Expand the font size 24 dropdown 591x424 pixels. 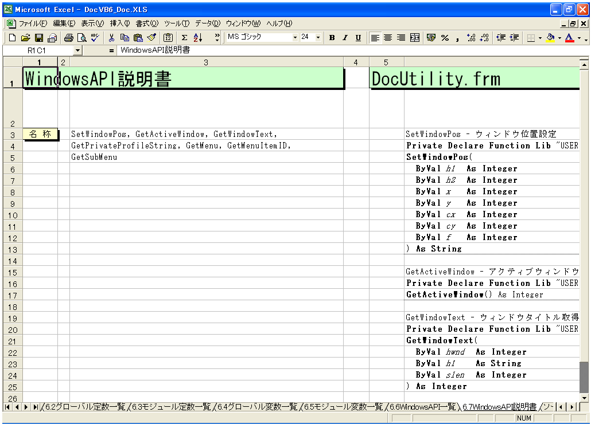point(318,38)
